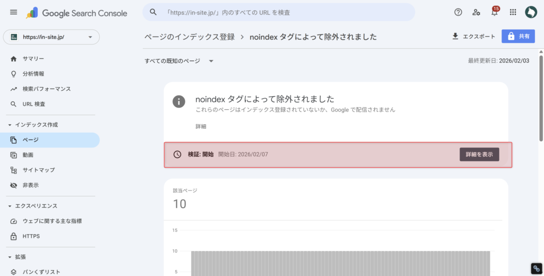Collapse the エクスペリエンス section
Screen dimensions: 544x276
tap(10, 206)
